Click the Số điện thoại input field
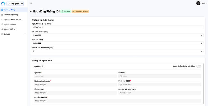Viewport: 208px width, 106px height. point(75,93)
